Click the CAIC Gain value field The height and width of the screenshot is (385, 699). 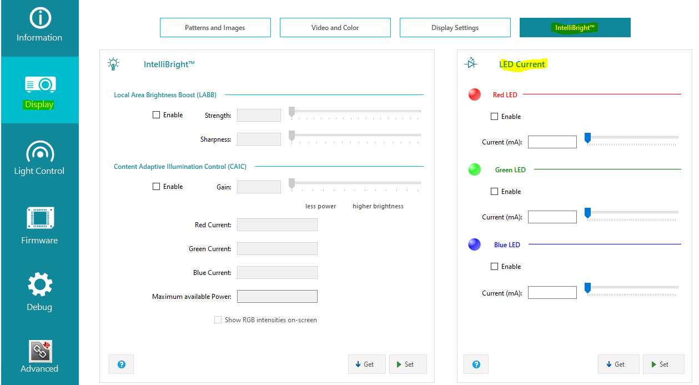tap(259, 187)
